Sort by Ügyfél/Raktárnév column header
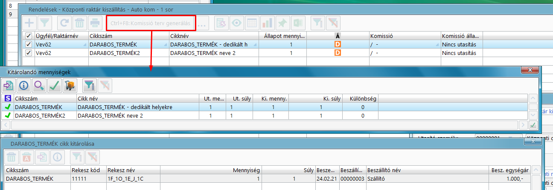The width and height of the screenshot is (553, 190). click(61, 36)
